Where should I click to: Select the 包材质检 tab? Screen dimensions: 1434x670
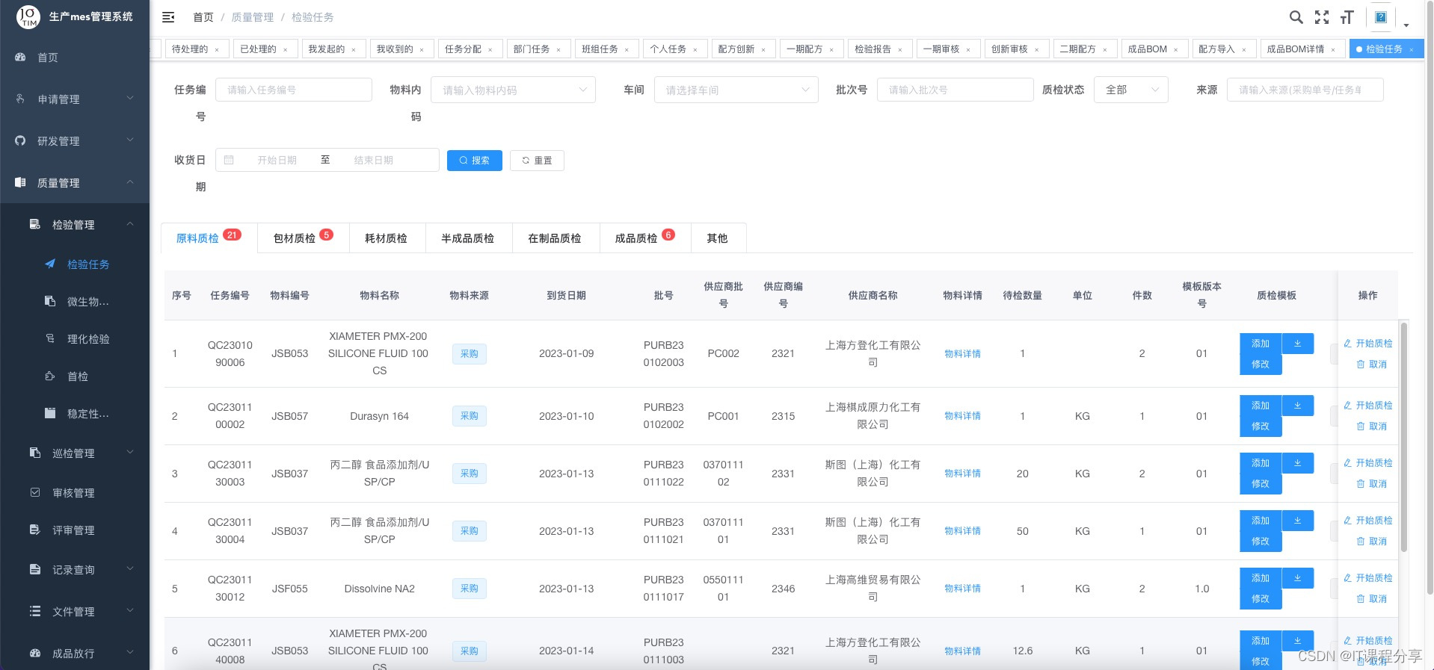coord(303,238)
